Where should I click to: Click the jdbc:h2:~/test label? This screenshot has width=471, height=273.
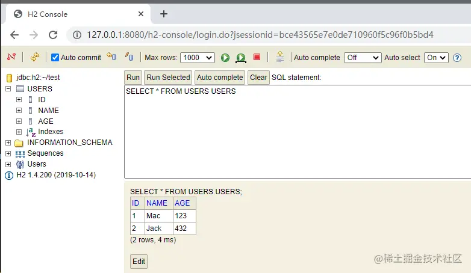pyautogui.click(x=38, y=78)
